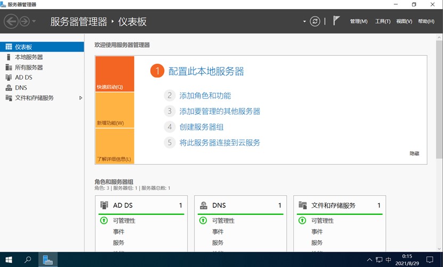443x267 pixels.
Task: Click 事件 in the DNS tile
Action: (x=218, y=232)
